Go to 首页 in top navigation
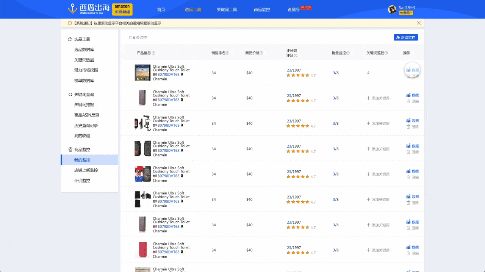 pos(161,10)
